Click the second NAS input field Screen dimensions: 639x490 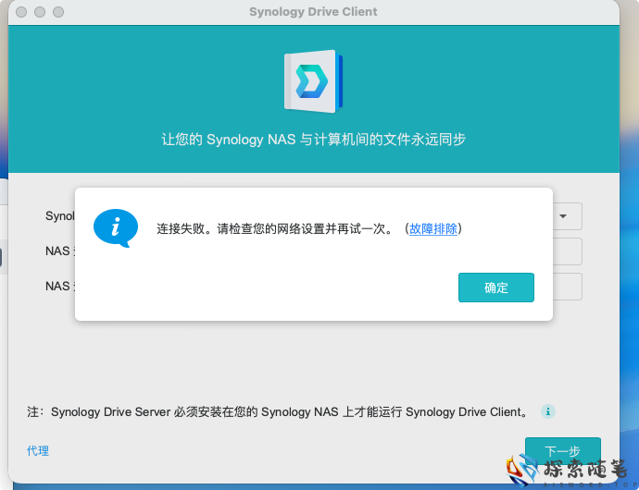pos(567,251)
